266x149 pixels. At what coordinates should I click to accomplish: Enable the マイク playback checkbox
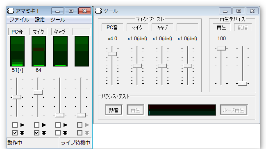click(x=36, y=125)
